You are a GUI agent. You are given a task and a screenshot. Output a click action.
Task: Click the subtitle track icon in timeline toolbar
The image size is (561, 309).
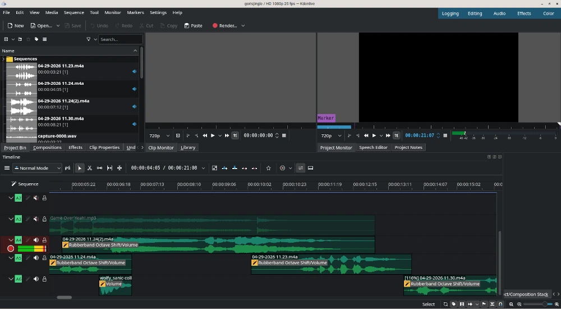coord(311,168)
